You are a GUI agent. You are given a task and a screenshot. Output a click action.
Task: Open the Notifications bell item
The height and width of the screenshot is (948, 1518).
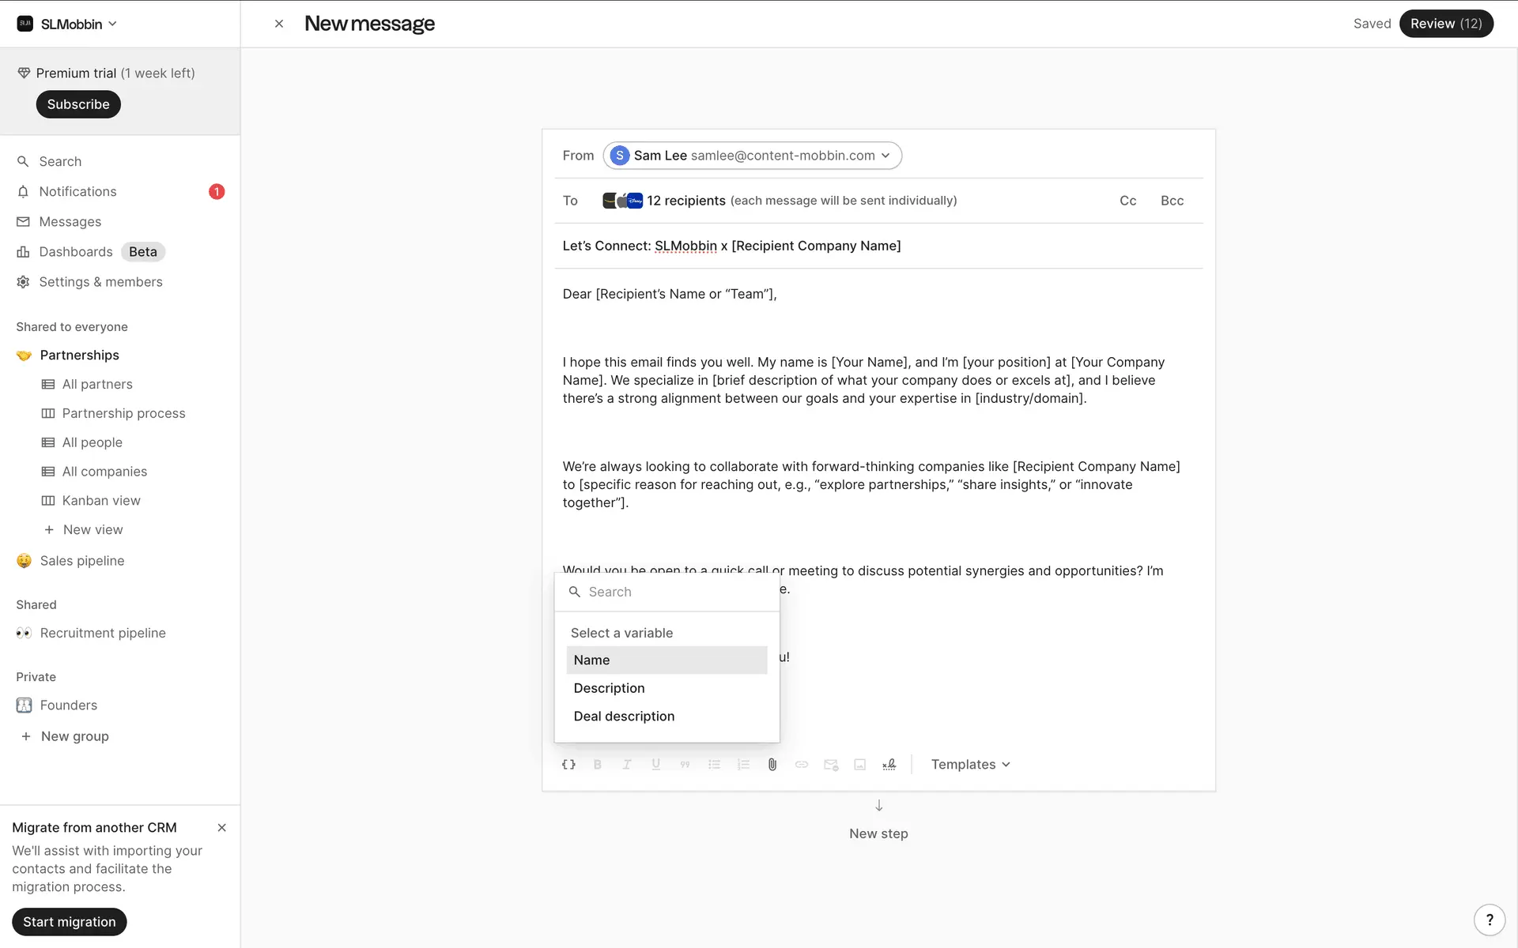coord(77,191)
